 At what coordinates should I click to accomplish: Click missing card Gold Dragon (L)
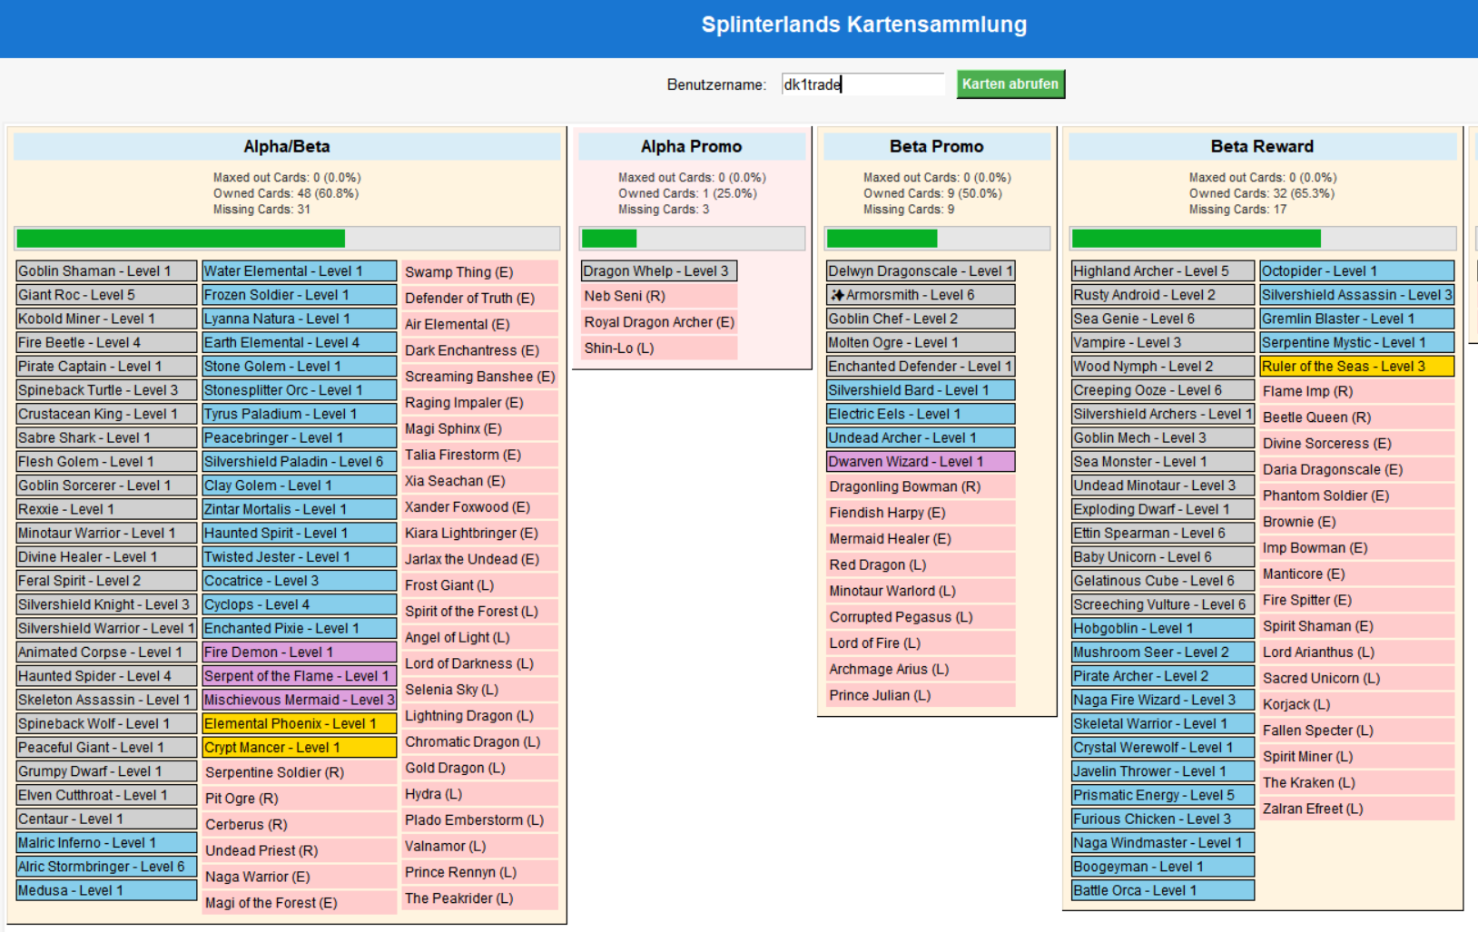coord(479,768)
